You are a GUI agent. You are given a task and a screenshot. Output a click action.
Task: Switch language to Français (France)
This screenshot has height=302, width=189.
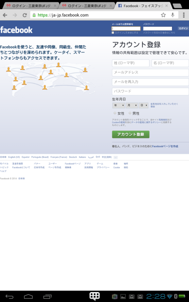[x=59, y=157]
